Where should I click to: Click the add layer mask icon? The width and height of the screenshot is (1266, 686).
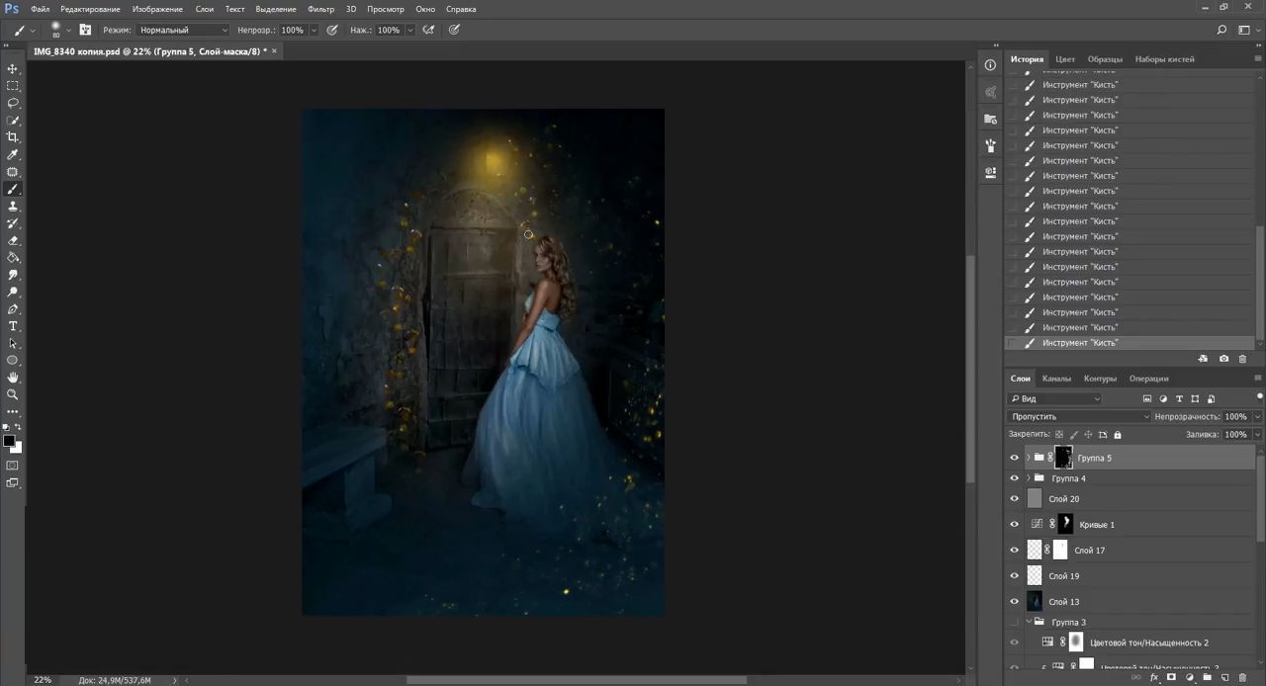(1172, 678)
